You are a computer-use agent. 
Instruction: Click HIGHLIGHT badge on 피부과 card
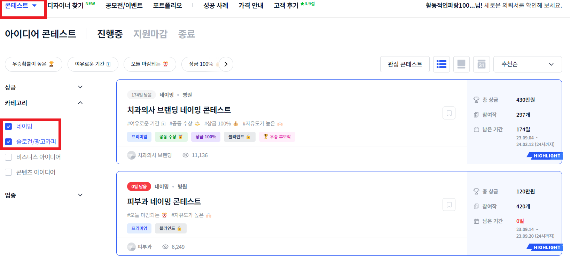pos(545,247)
